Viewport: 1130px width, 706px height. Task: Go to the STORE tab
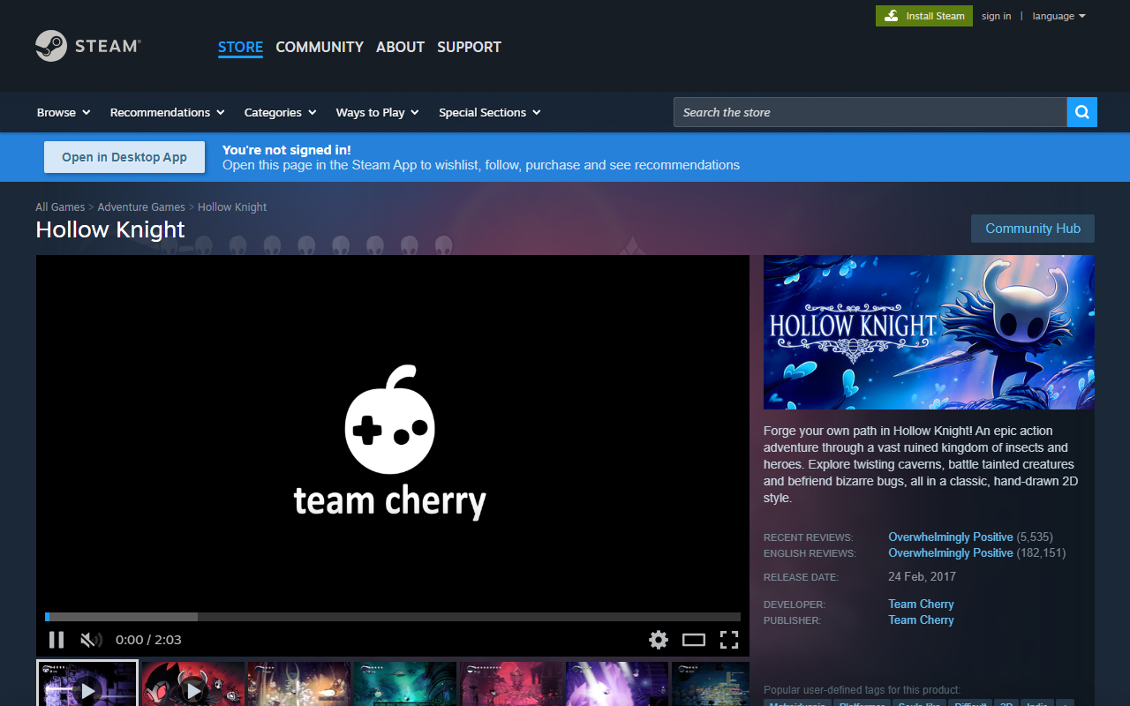point(240,47)
